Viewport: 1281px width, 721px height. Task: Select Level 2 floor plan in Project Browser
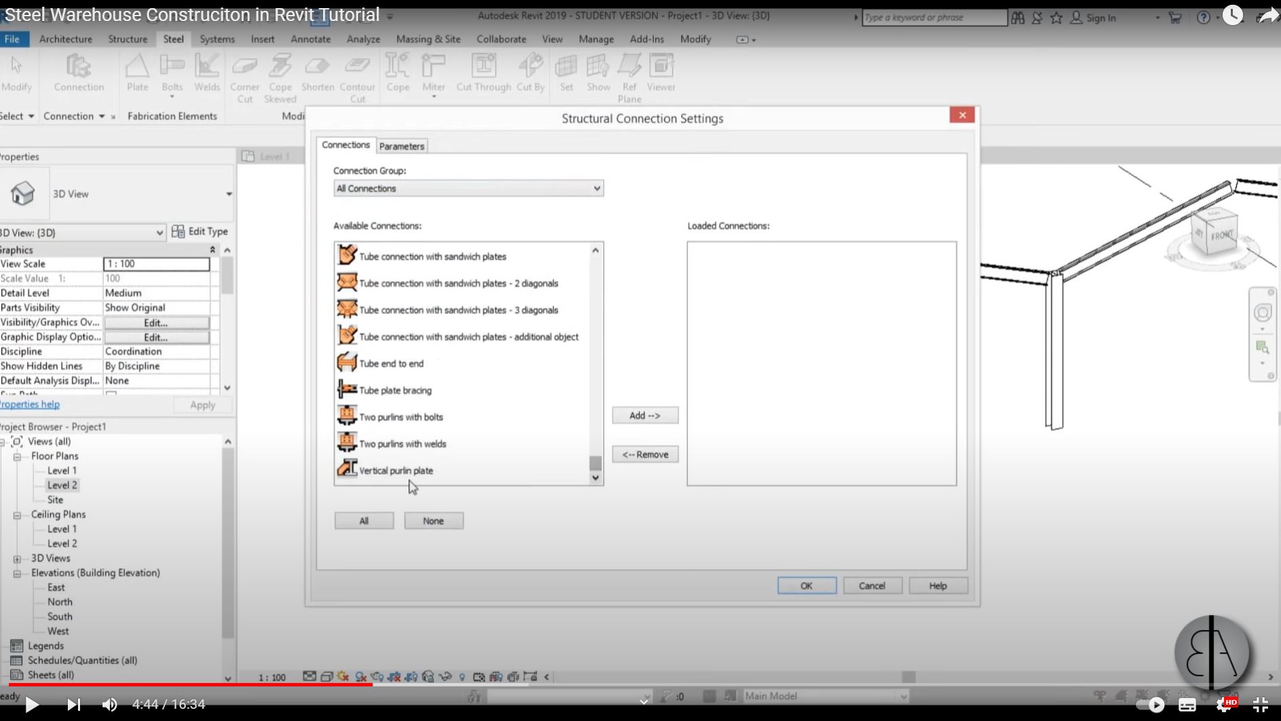coord(62,484)
